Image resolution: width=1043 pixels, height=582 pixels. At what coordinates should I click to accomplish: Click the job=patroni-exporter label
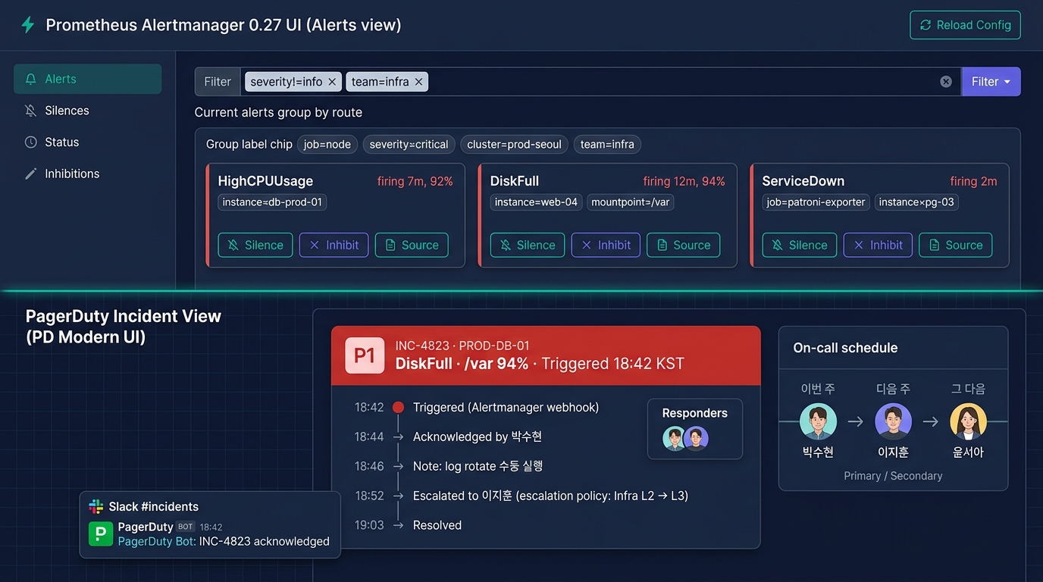[816, 202]
